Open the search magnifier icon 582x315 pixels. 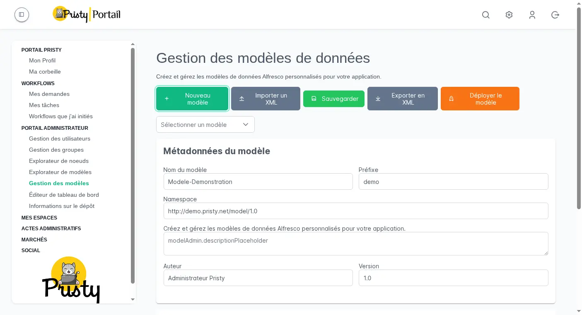click(x=485, y=14)
